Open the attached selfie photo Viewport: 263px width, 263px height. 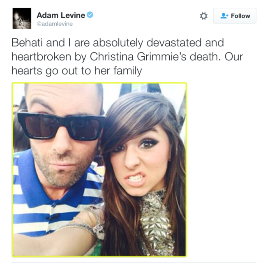(x=99, y=170)
